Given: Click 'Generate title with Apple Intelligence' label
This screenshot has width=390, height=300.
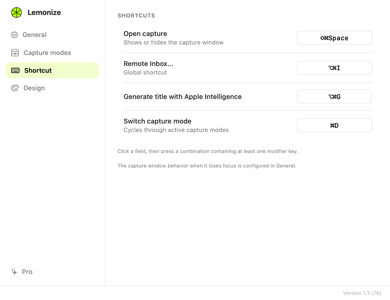Looking at the screenshot, I should tap(182, 97).
